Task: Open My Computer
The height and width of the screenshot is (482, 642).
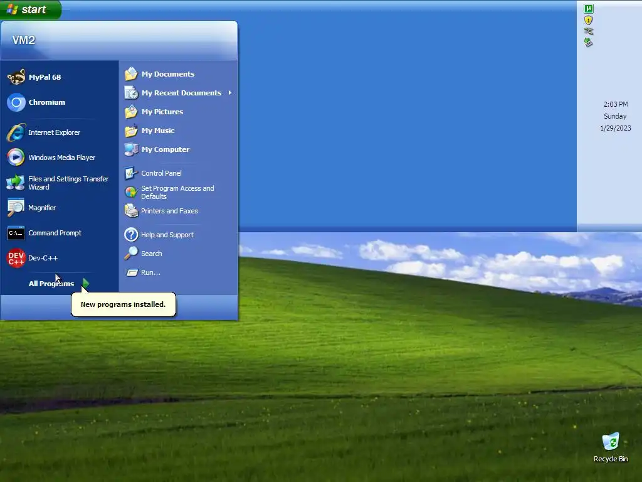Action: [179, 149]
